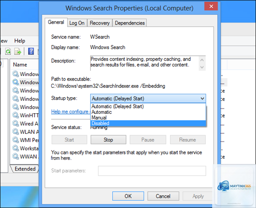Click the Pause service button
The image size is (256, 208).
tap(148, 140)
